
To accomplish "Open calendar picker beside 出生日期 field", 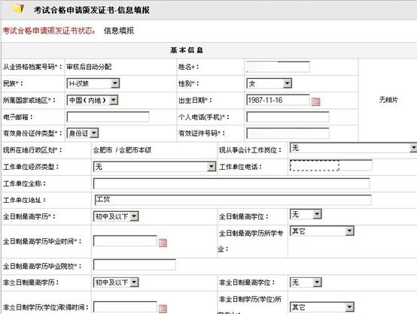I will pyautogui.click(x=315, y=101).
